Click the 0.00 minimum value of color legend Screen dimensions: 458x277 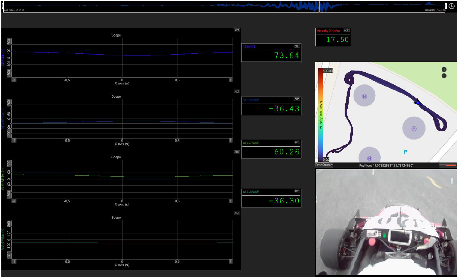[x=327, y=159]
